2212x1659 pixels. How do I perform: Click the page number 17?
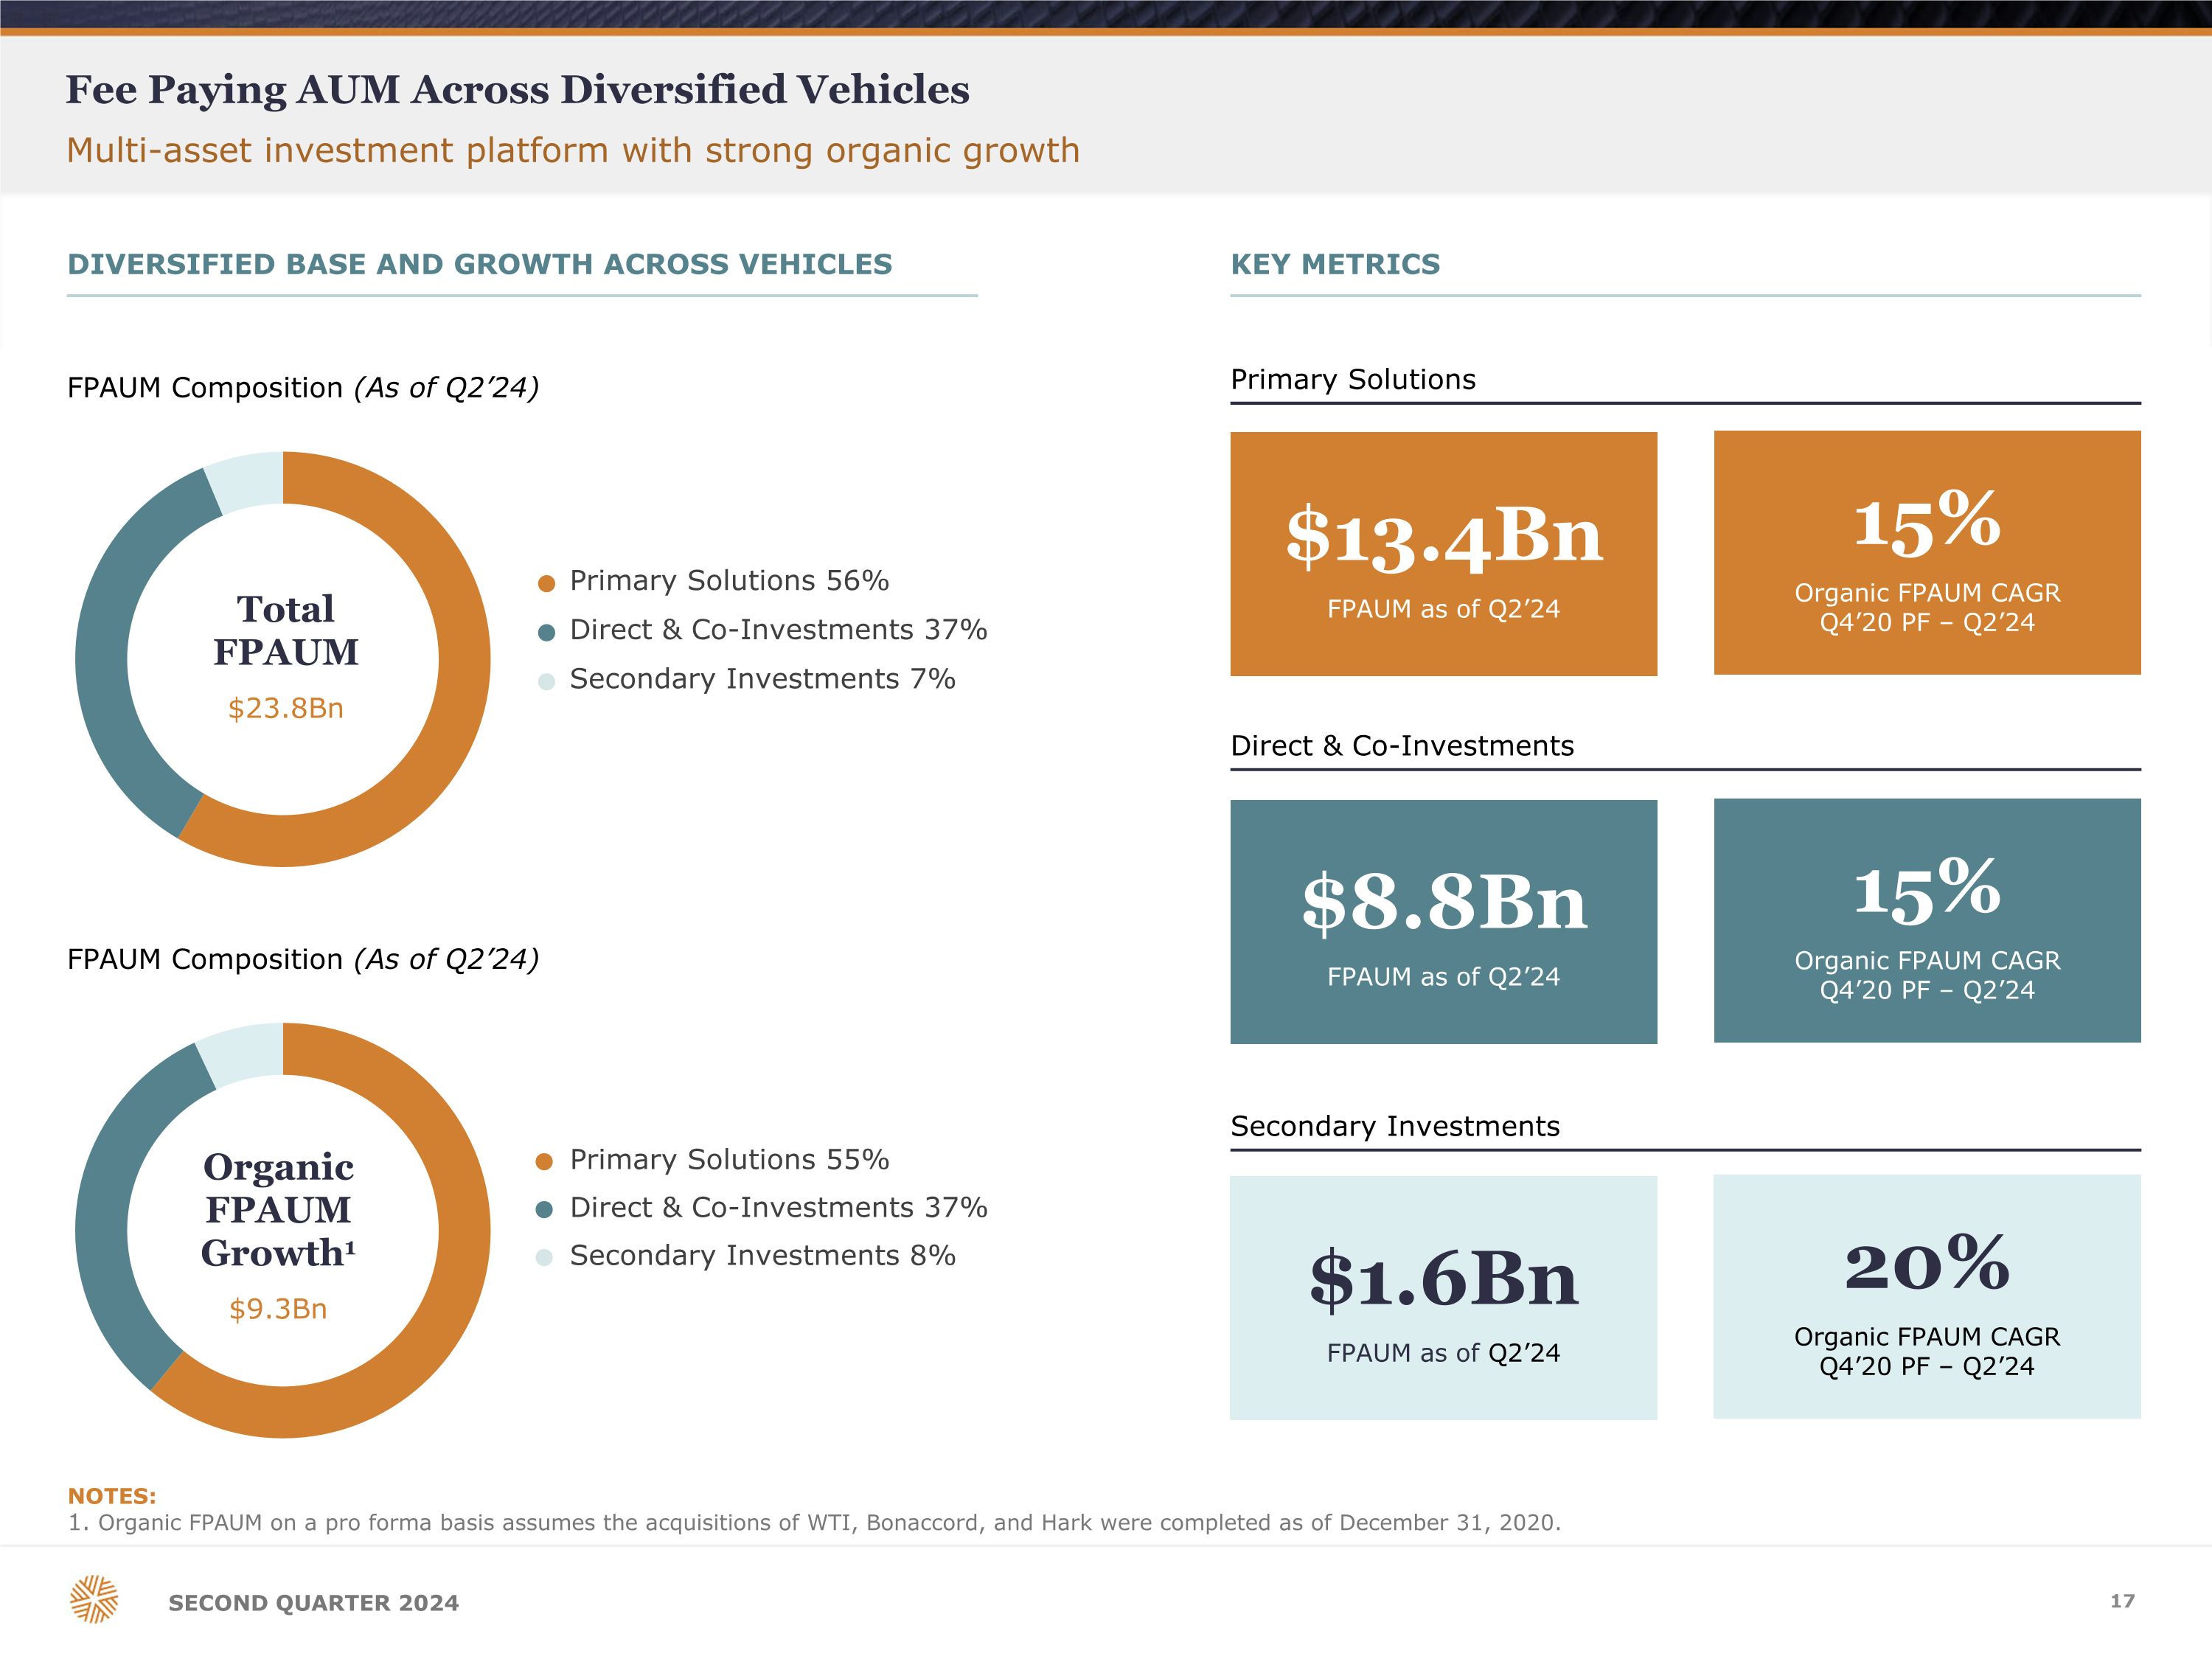click(x=2122, y=1601)
